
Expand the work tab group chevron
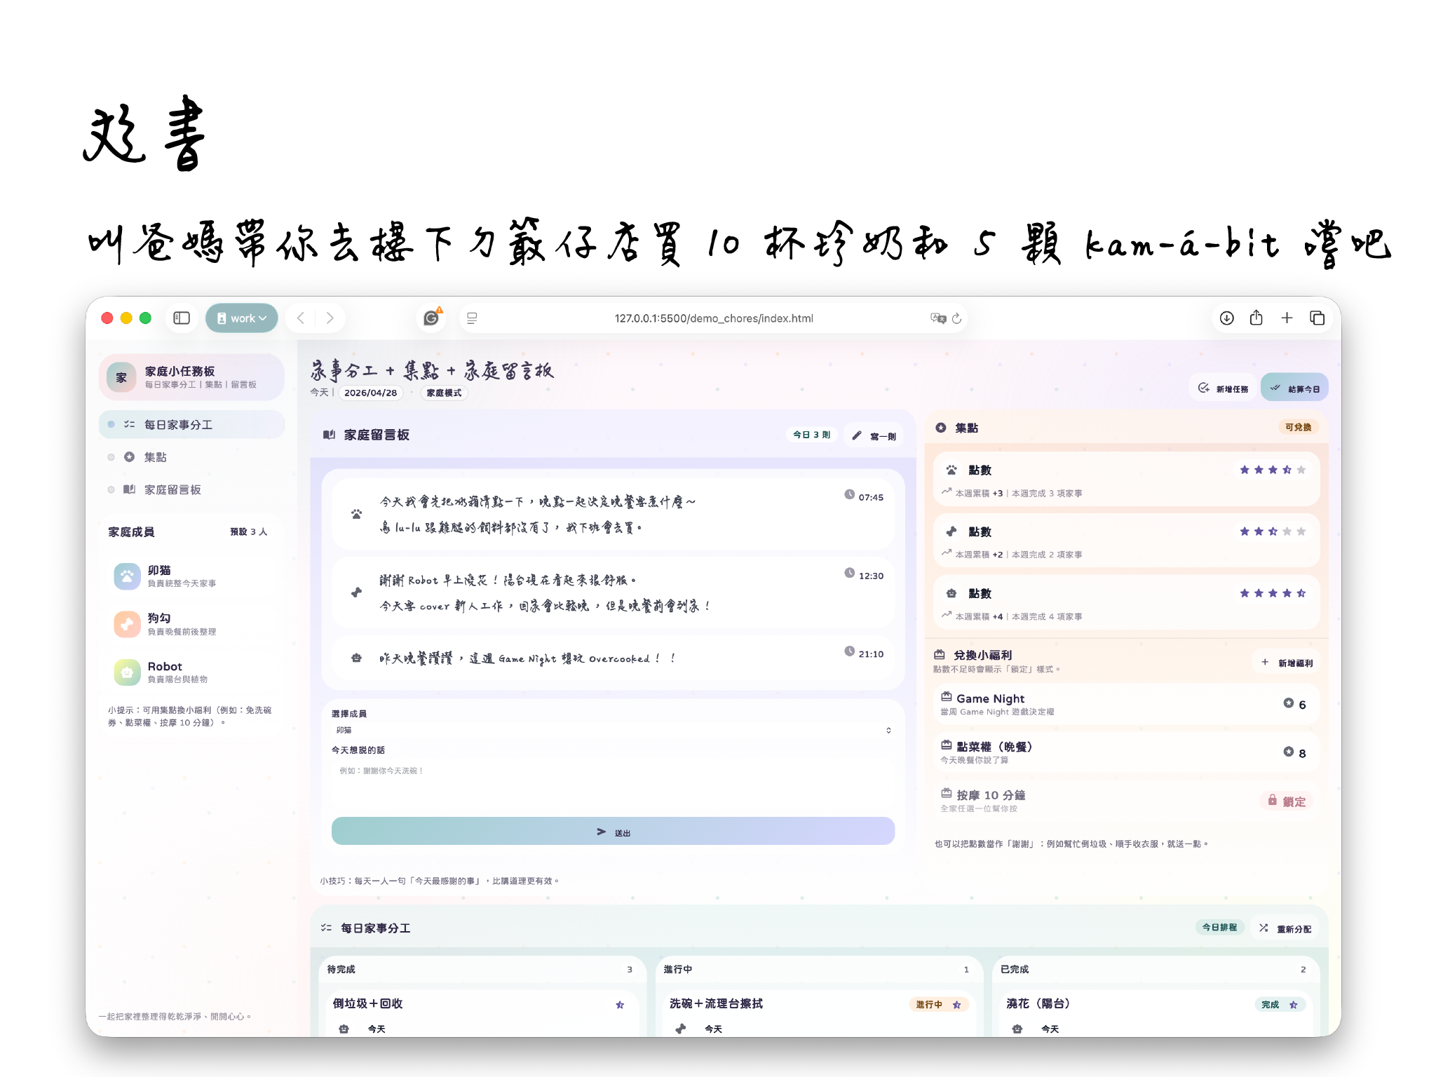click(263, 318)
